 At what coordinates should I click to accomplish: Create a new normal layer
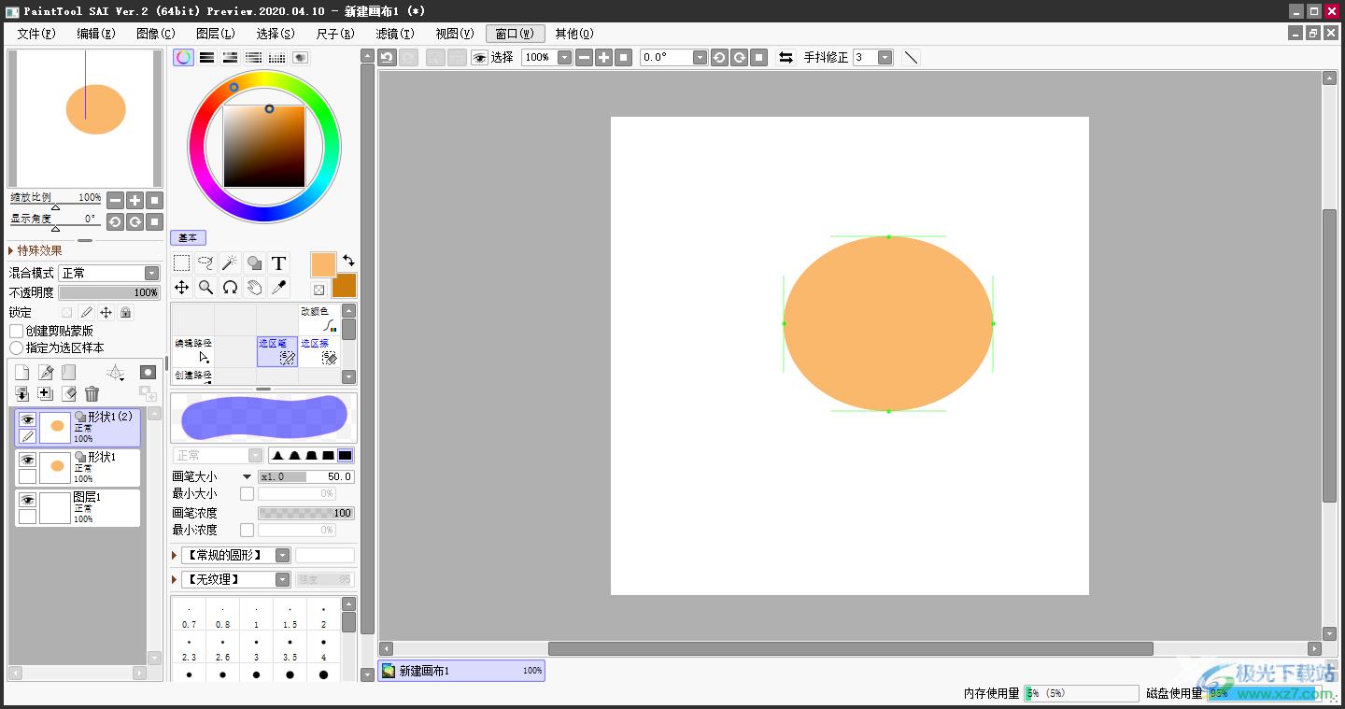pyautogui.click(x=21, y=373)
